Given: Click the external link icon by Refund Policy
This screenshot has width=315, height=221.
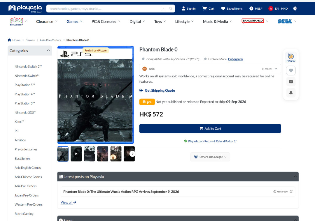Looking at the screenshot, I should (235, 141).
